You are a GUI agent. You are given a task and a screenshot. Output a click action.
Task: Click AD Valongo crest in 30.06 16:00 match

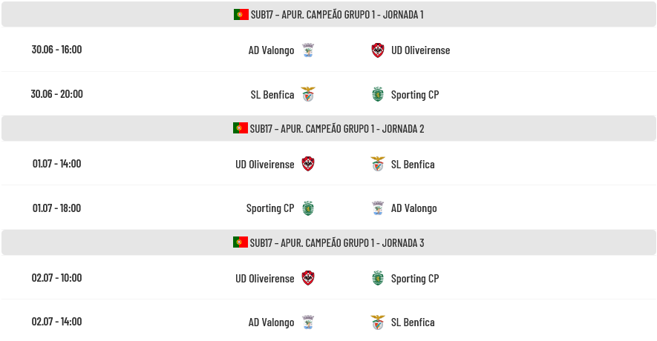click(x=308, y=50)
